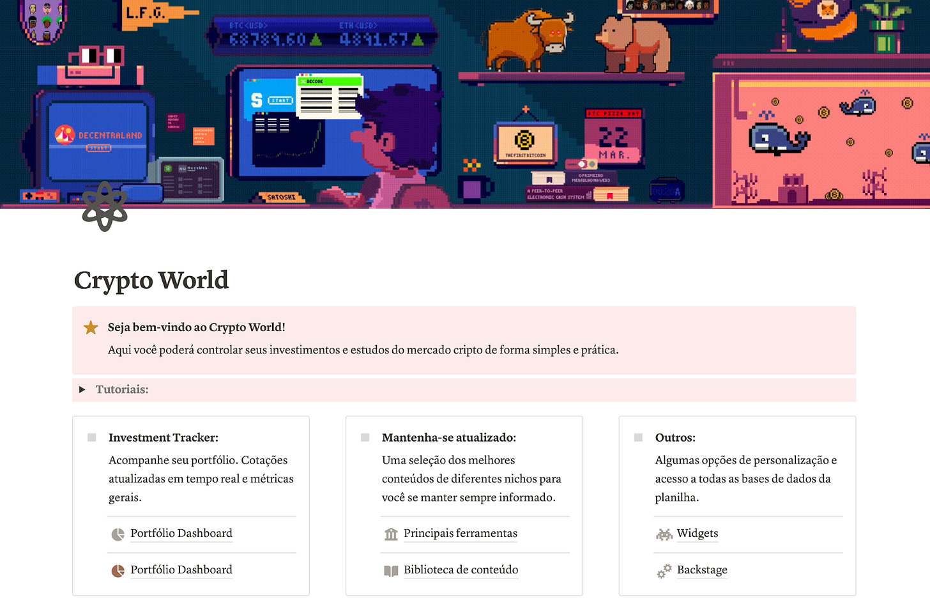Click the Crypto World page title
930x604 pixels.
151,281
